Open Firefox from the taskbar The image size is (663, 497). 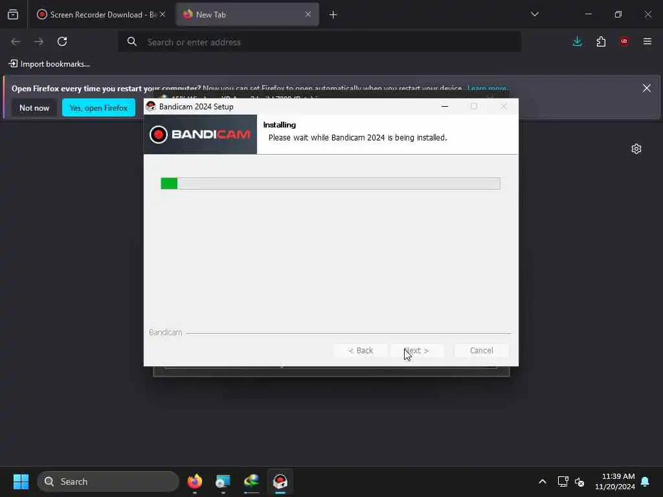(194, 481)
